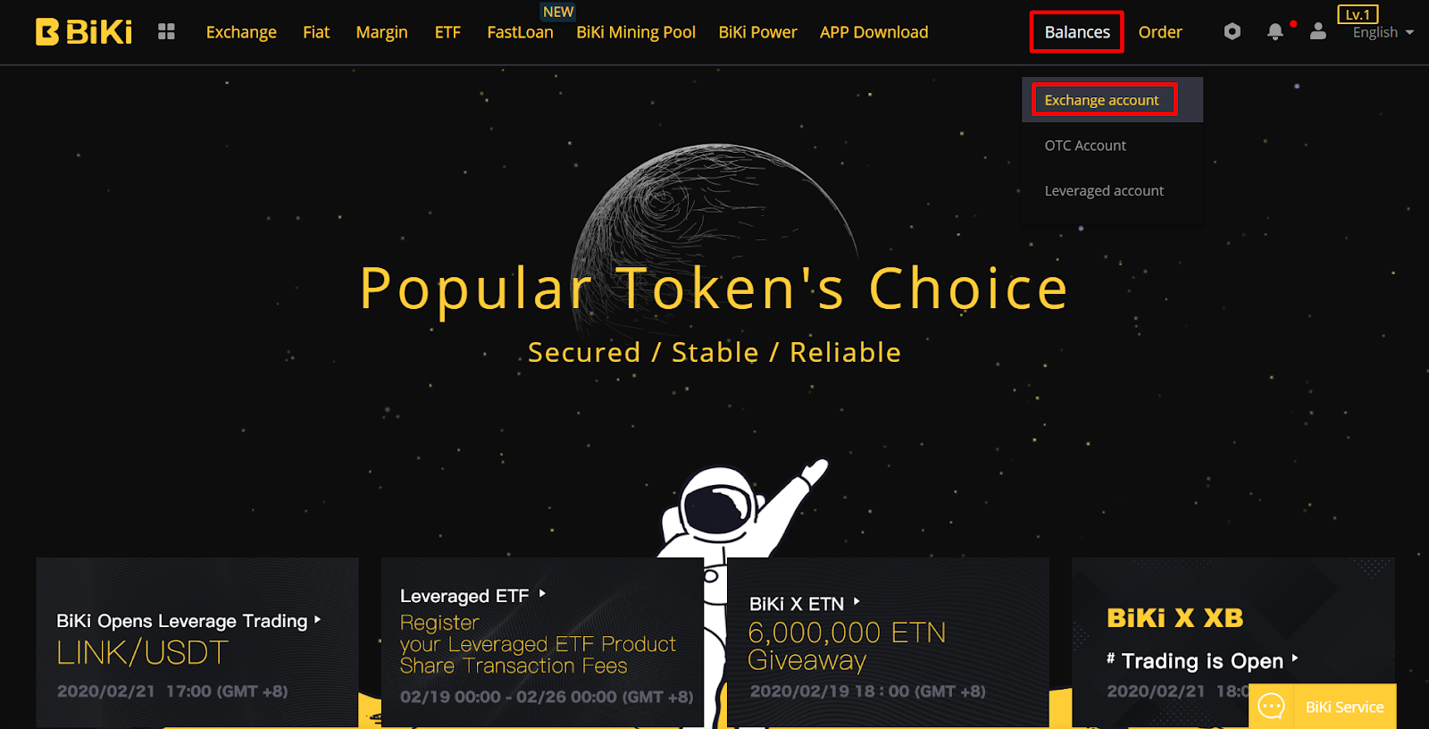Open the LINK/USDT Leverage Trading banner
Image resolution: width=1429 pixels, height=729 pixels.
point(196,641)
